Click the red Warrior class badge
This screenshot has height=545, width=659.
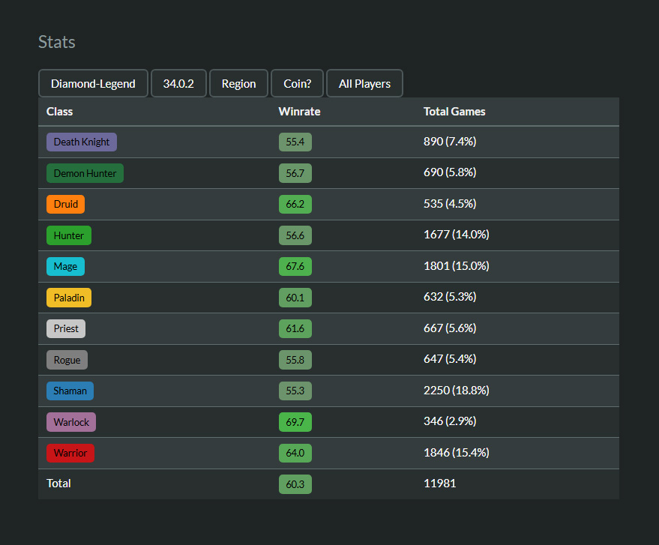click(x=70, y=453)
